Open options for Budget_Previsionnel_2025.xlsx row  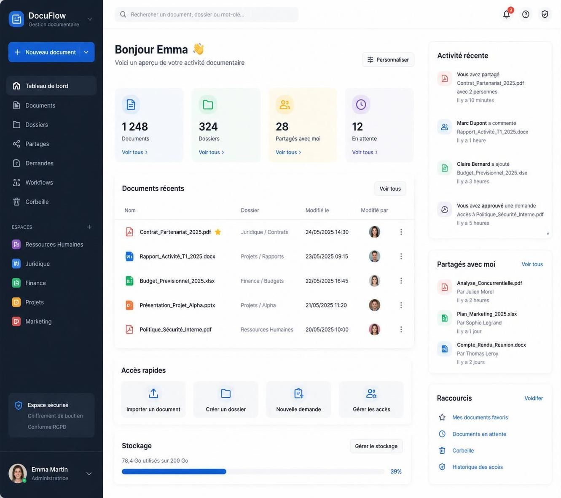pyautogui.click(x=401, y=281)
